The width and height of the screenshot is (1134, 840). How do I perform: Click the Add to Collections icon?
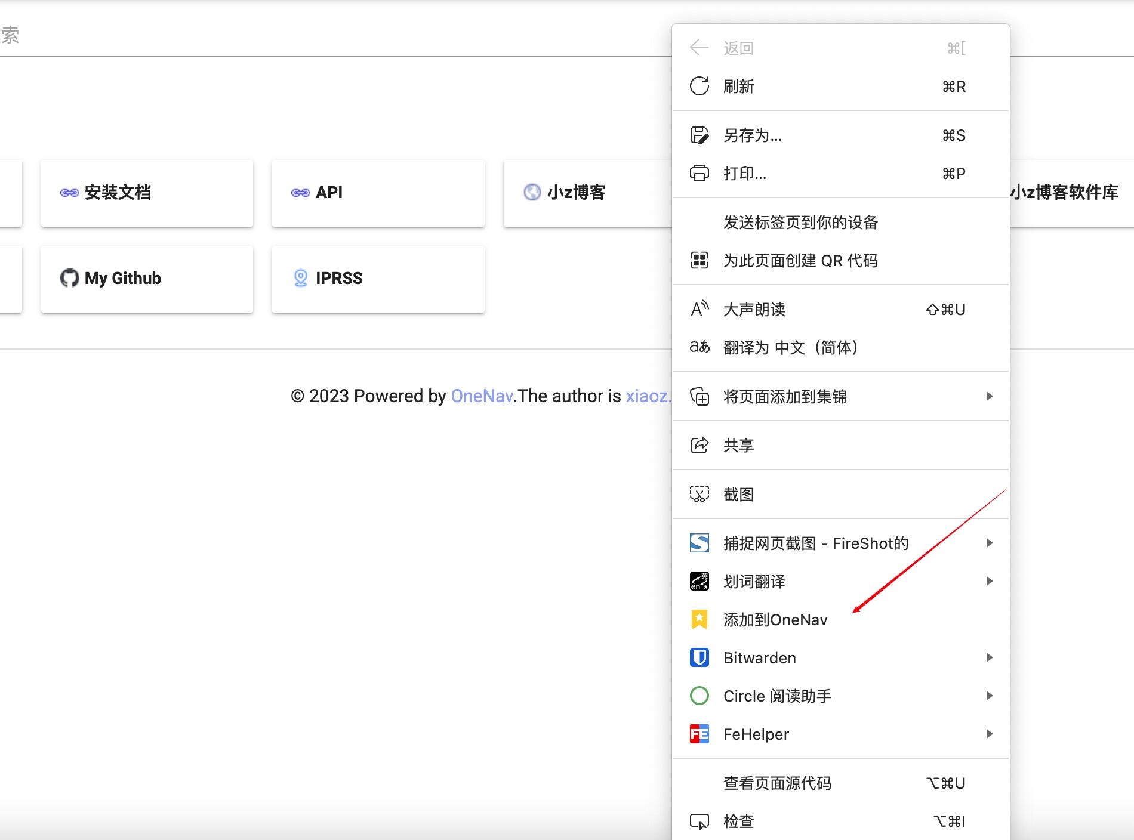[x=699, y=396]
